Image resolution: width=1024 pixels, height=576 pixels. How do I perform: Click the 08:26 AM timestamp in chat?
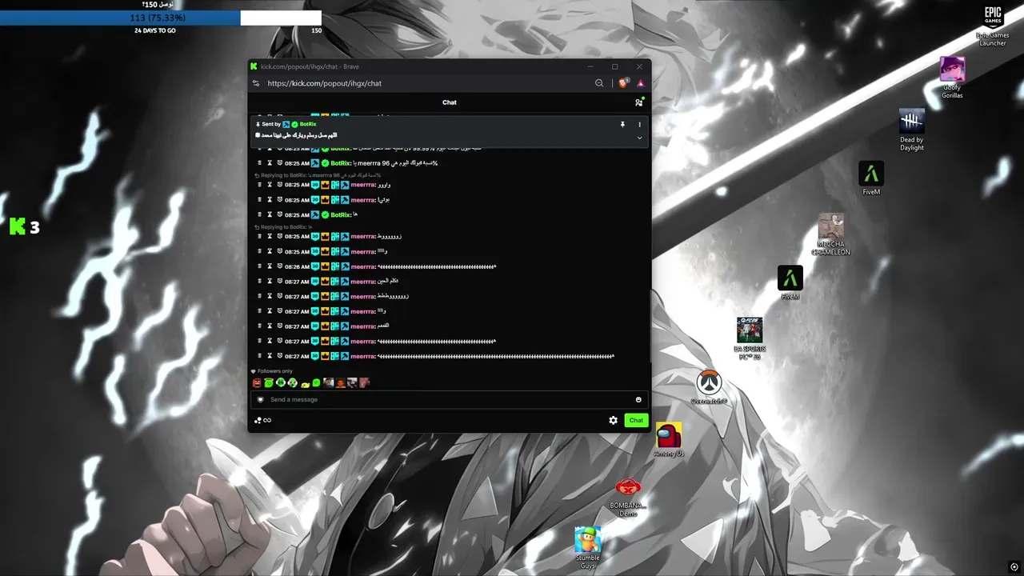point(297,266)
